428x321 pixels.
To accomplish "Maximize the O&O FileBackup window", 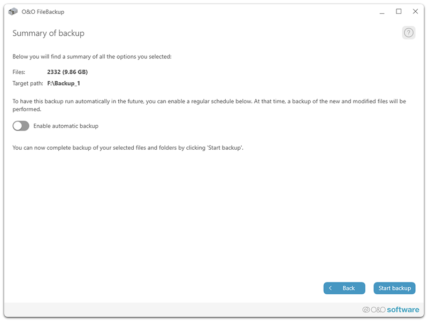I will click(x=399, y=11).
